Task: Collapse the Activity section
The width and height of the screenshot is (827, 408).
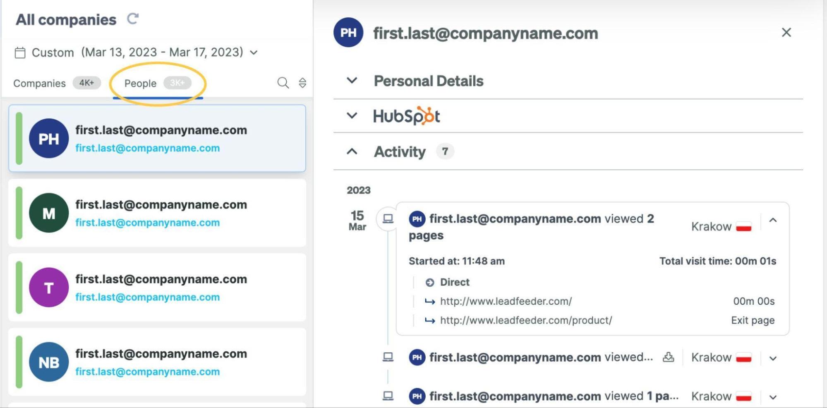Action: tap(352, 152)
